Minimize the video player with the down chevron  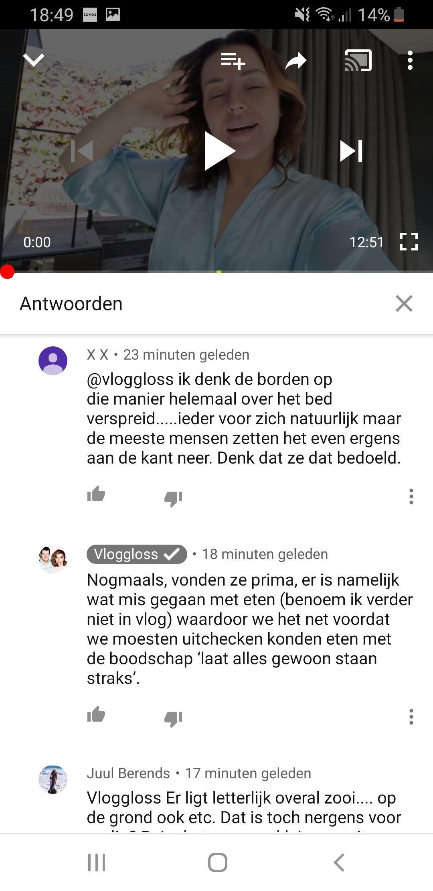pos(34,60)
